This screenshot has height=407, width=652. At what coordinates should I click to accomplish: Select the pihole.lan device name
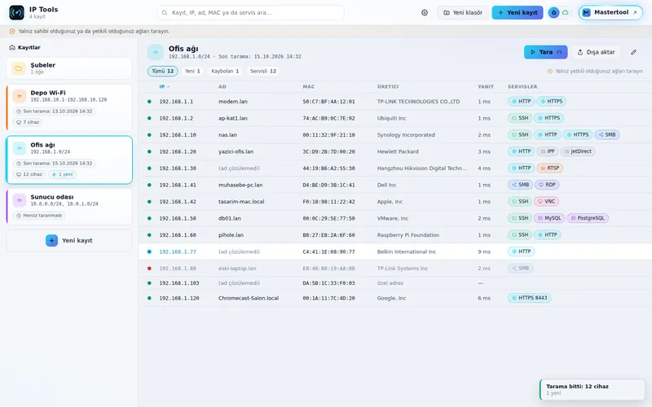[231, 235]
